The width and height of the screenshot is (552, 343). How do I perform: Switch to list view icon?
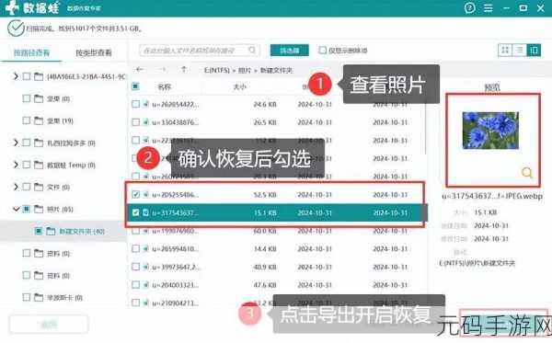[520, 51]
